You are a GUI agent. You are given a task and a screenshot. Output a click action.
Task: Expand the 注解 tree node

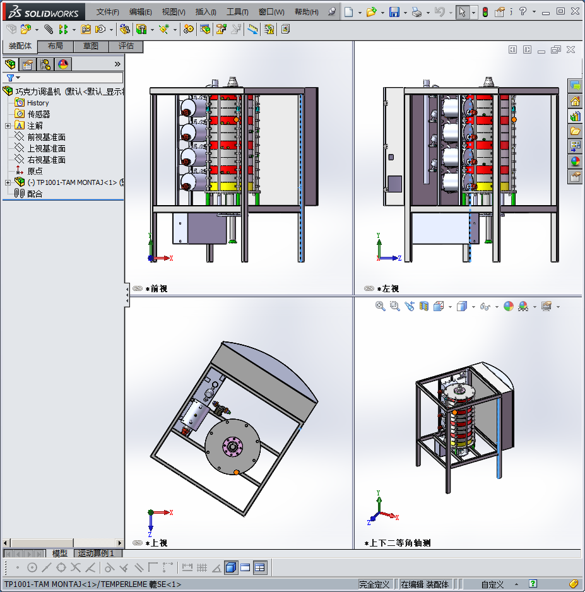point(8,126)
